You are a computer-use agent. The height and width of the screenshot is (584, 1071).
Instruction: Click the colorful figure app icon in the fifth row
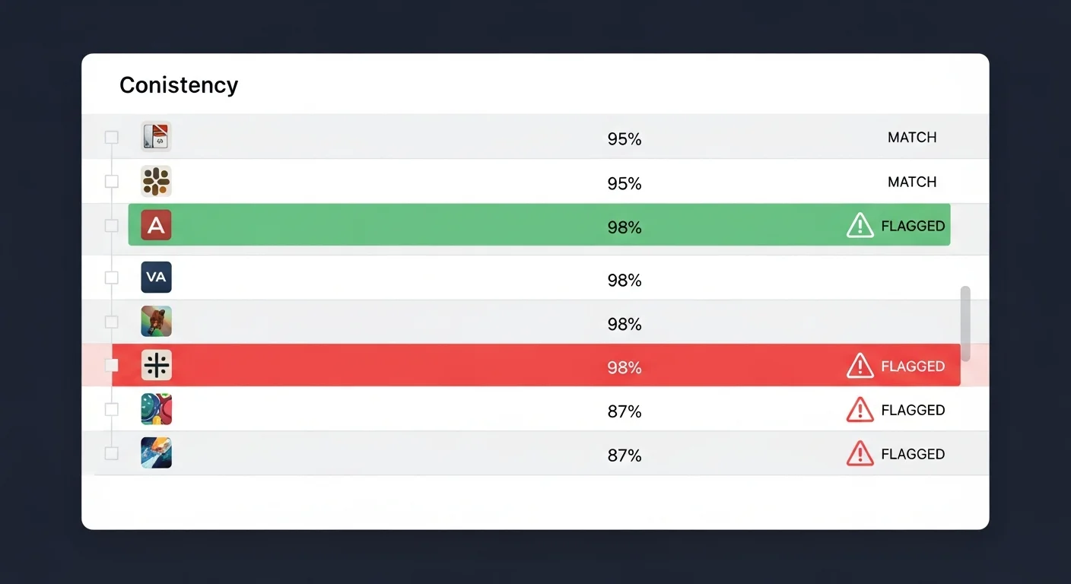coord(156,322)
